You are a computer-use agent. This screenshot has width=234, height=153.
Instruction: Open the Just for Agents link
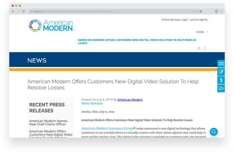point(199,20)
